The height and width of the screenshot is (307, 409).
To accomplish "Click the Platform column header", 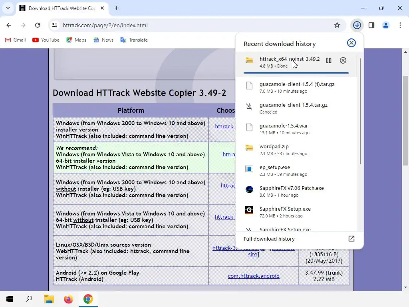I will (131, 110).
